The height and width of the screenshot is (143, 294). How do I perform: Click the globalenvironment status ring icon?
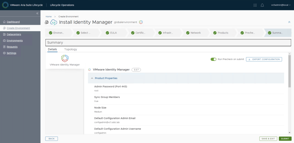click(141, 22)
